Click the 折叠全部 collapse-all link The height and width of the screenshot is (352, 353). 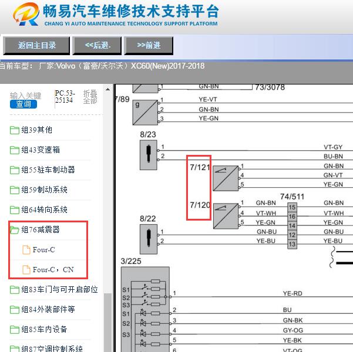point(90,97)
